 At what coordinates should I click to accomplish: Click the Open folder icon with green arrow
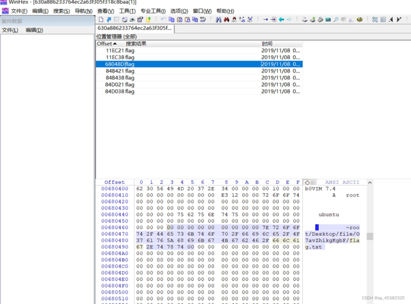click(x=148, y=19)
